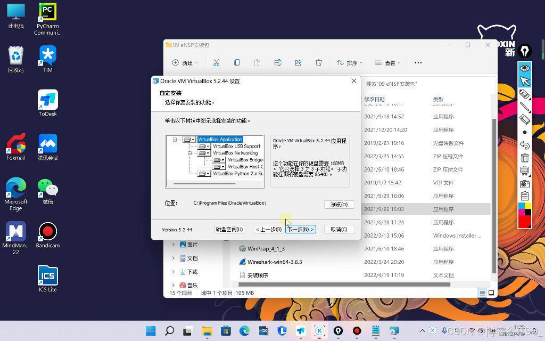Open VirtualBox Bridged feature dropdown
Viewport: 545px width, 341px height.
click(x=219, y=160)
